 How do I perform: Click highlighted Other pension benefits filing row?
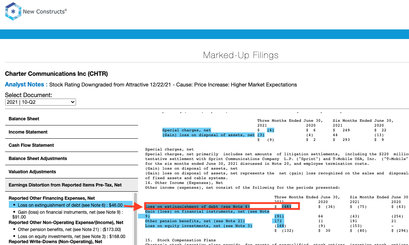click(x=195, y=221)
